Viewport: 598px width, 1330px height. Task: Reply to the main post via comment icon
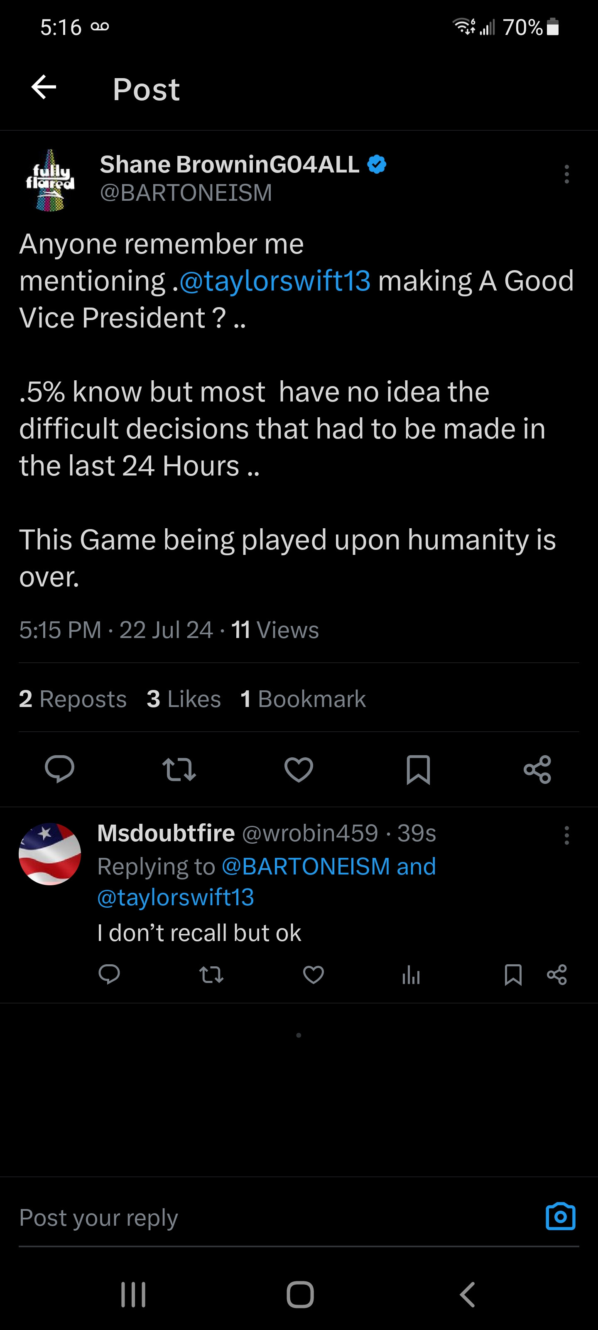pos(59,769)
